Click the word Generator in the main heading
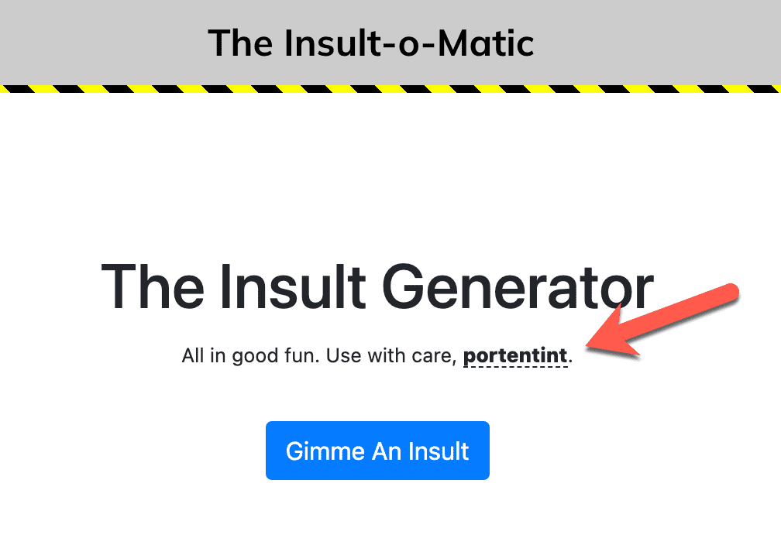Image resolution: width=781 pixels, height=545 pixels. tap(518, 288)
